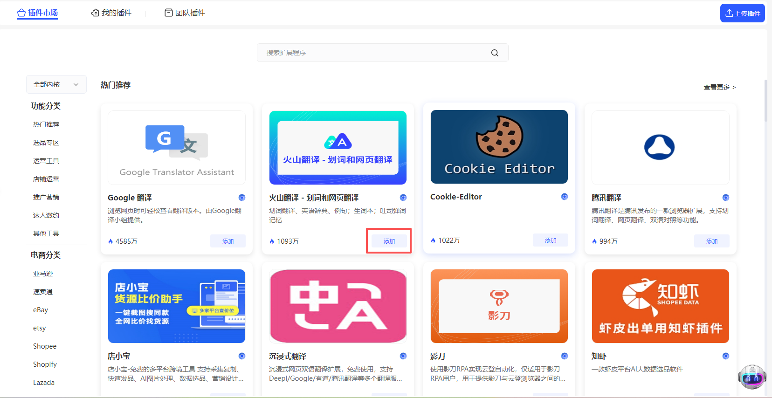
Task: Click the Google 翻译 title
Action: 130,198
